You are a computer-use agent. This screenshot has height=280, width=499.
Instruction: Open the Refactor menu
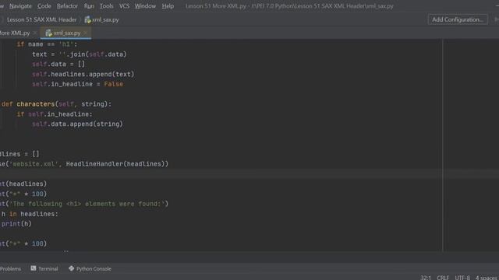pos(67,6)
